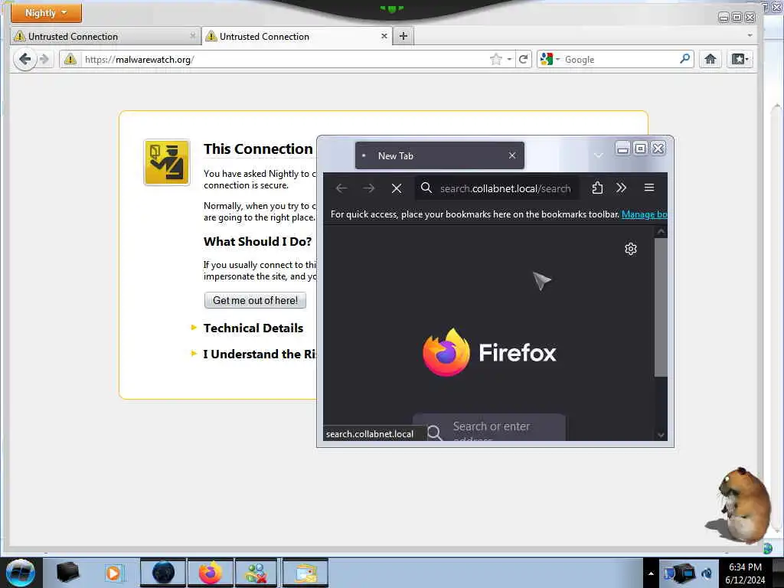The height and width of the screenshot is (588, 784).
Task: Open the list all tabs chevron in Firefox
Action: pos(598,155)
